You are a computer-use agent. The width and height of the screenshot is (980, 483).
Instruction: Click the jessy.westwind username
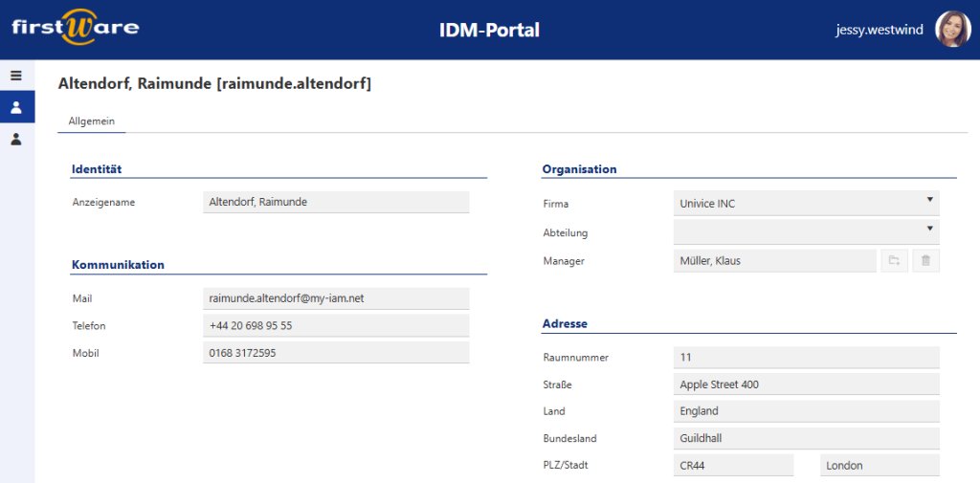click(x=879, y=30)
